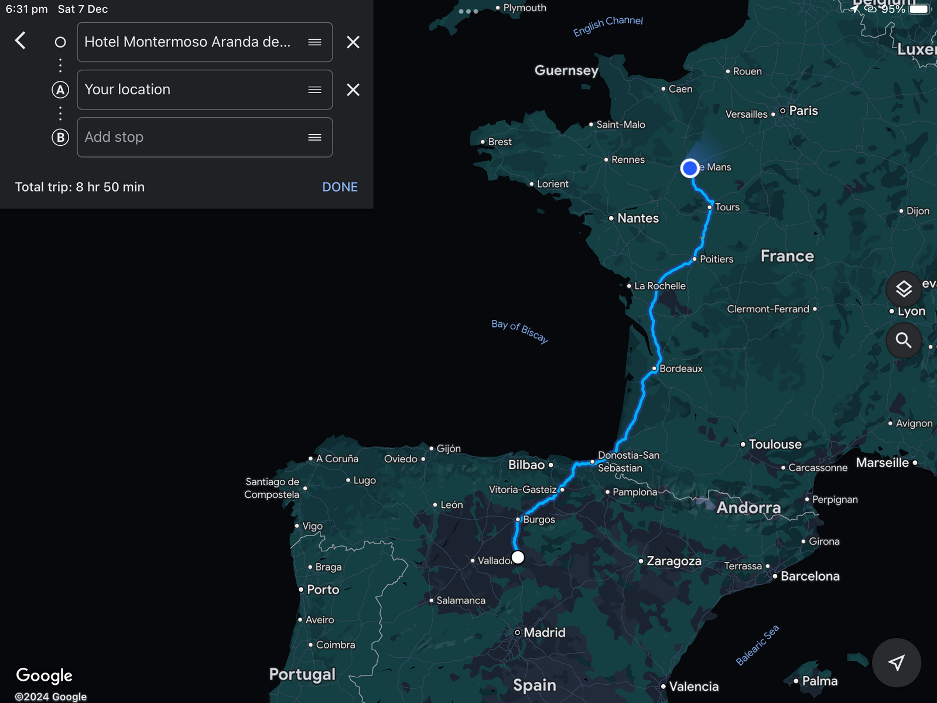937x703 pixels.
Task: Select Salamanca city label
Action: [460, 600]
